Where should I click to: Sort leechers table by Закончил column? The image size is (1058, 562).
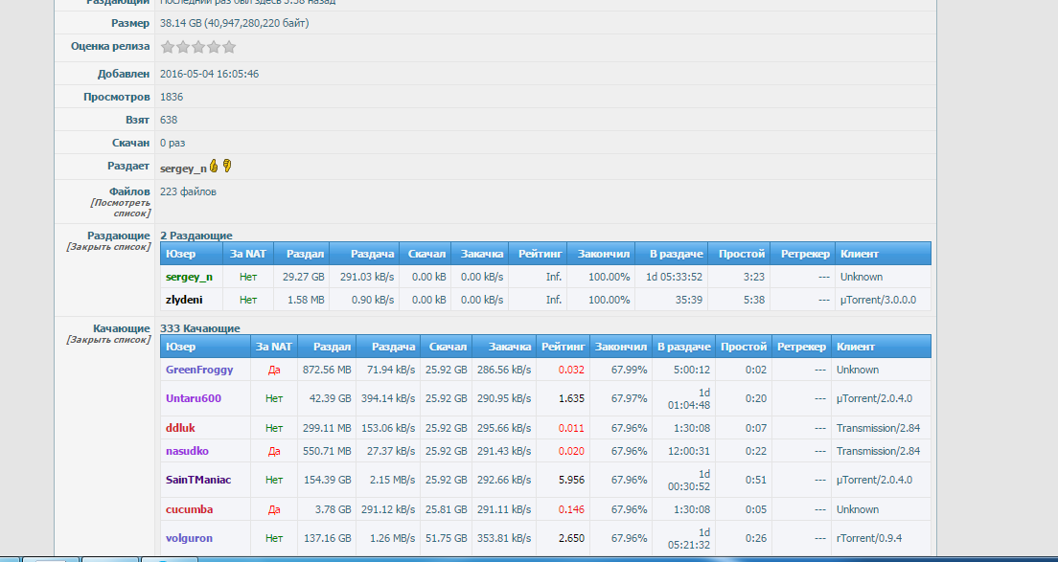620,347
